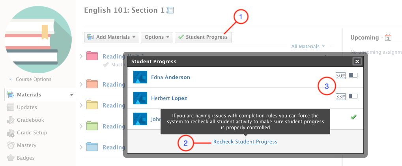Close the Student Progress dialog
Image resolution: width=402 pixels, height=166 pixels.
point(357,61)
